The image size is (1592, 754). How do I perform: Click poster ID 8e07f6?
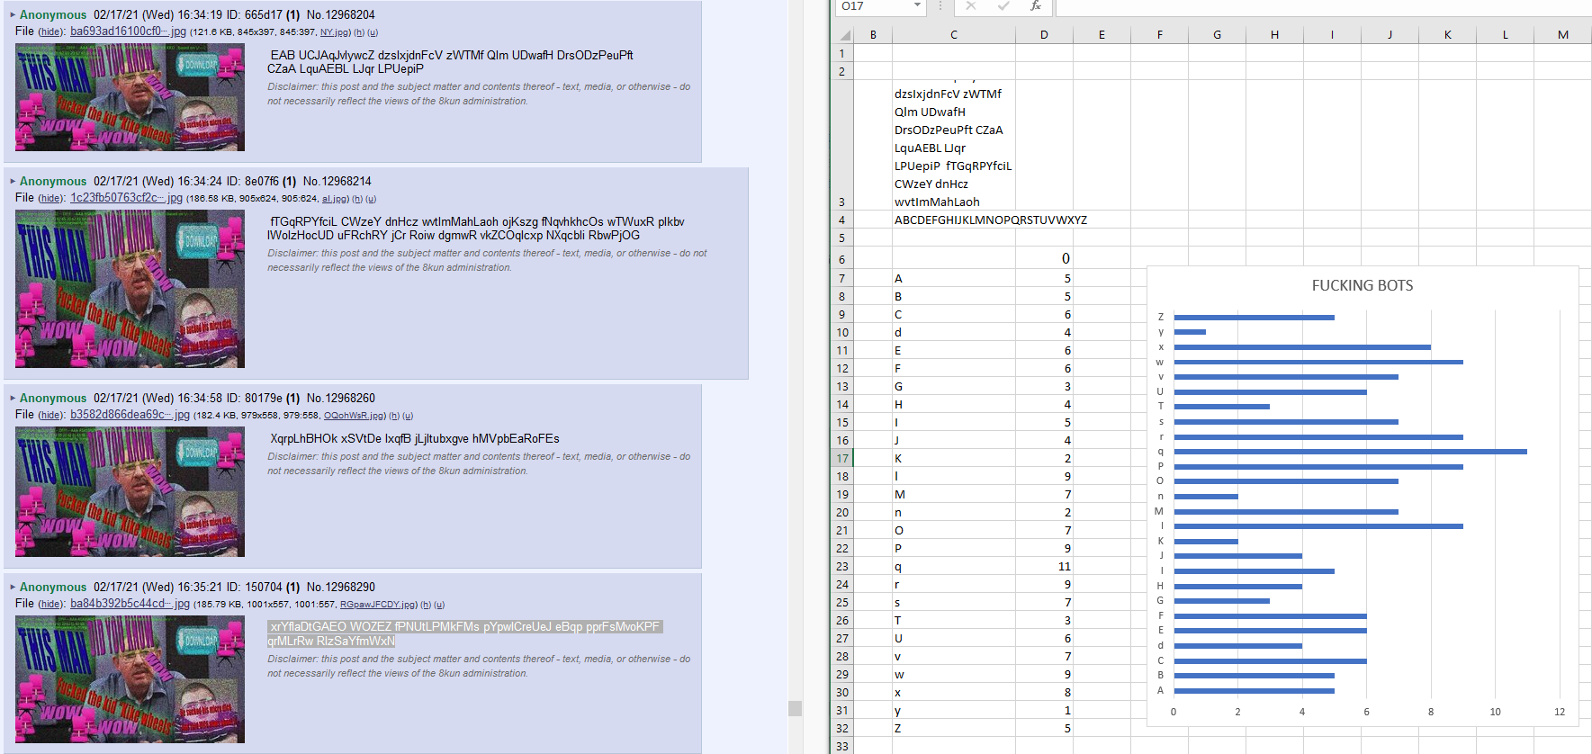[x=262, y=182]
